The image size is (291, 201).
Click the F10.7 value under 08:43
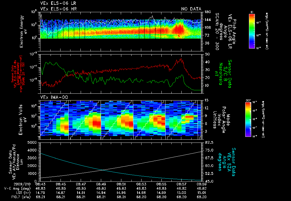click(x=40, y=197)
